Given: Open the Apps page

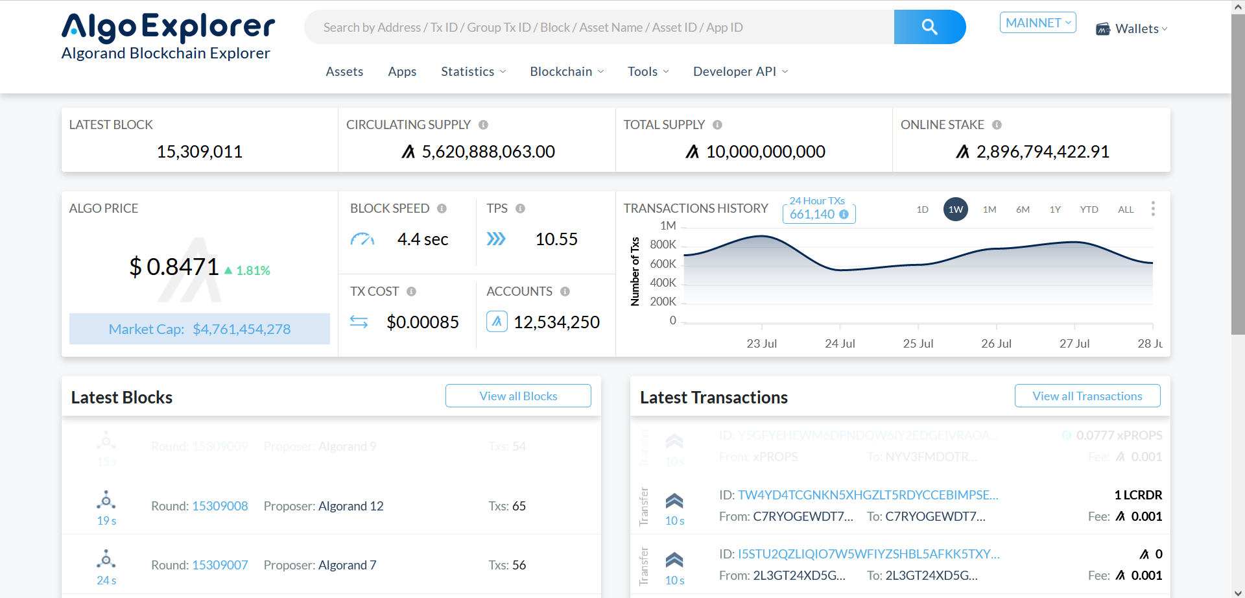Looking at the screenshot, I should click(x=402, y=71).
